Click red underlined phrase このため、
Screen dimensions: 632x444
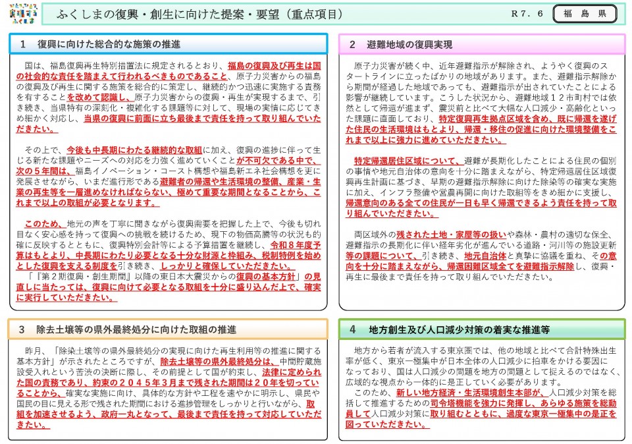coord(45,224)
